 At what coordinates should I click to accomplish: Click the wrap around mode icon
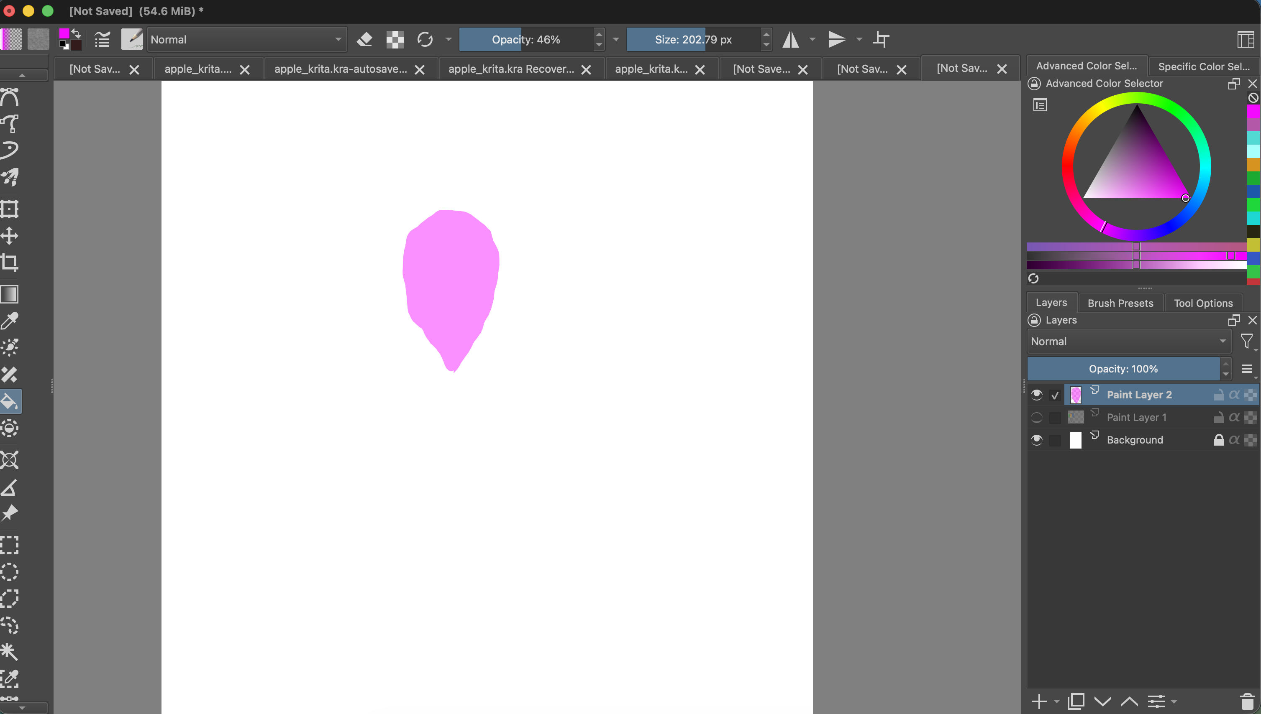click(881, 39)
